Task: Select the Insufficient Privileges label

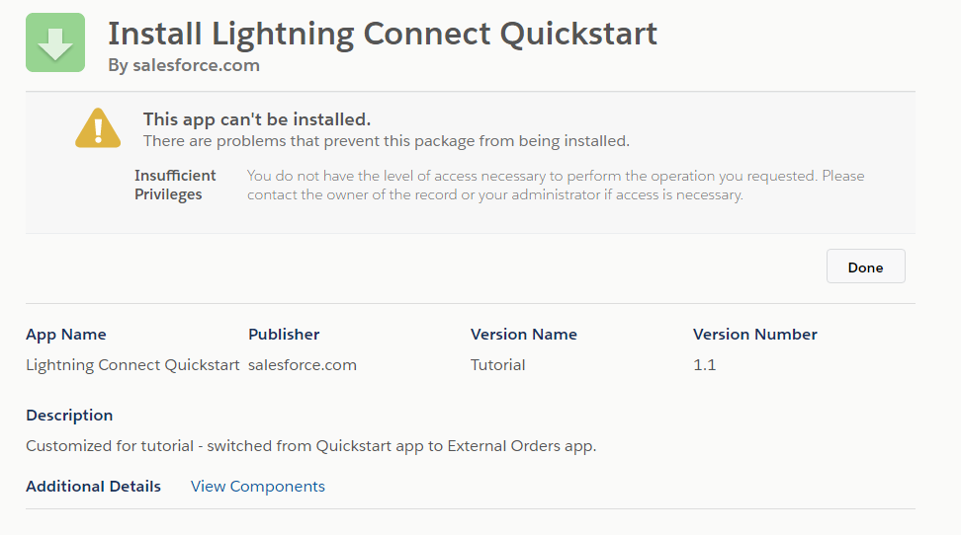Action: click(x=175, y=185)
